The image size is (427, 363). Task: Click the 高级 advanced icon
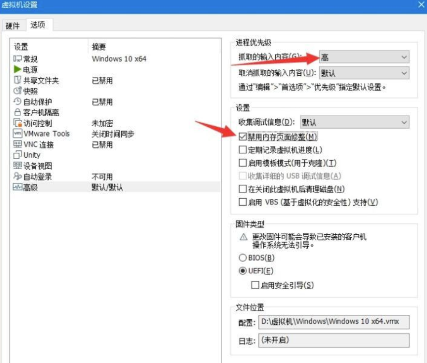pyautogui.click(x=17, y=187)
